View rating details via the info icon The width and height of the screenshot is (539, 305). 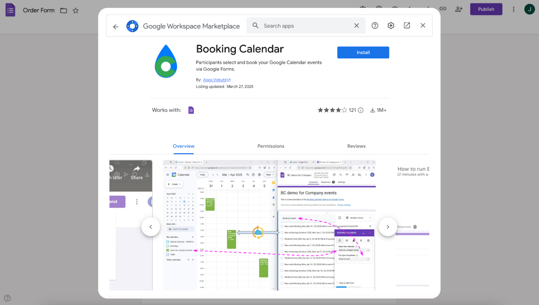361,110
